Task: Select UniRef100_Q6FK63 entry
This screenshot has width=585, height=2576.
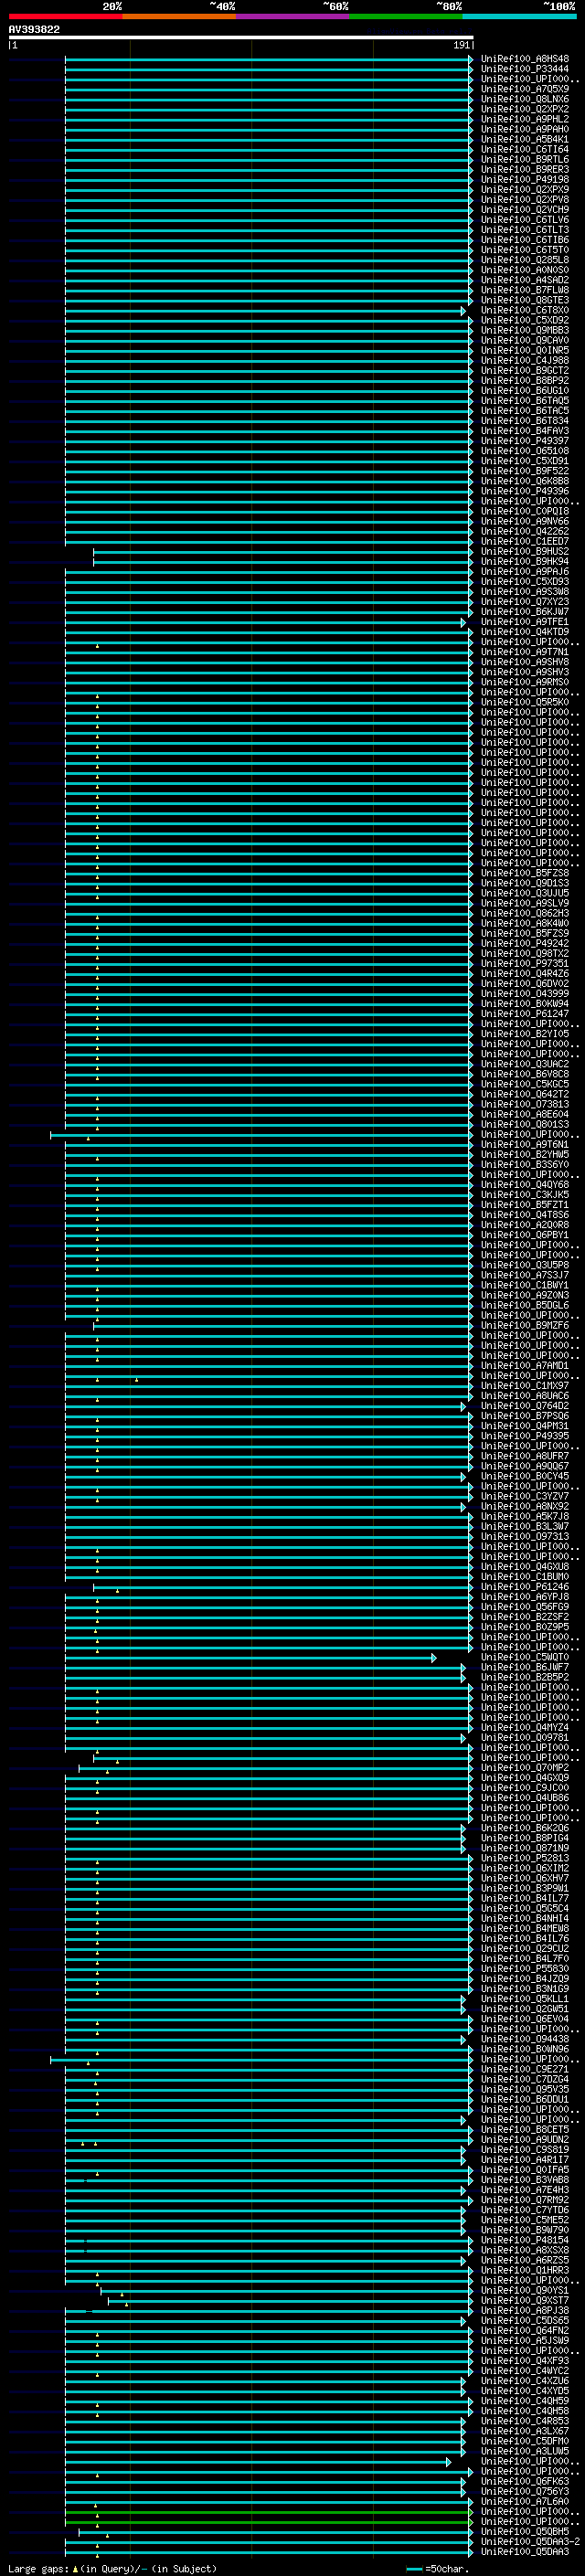Action: [525, 2481]
